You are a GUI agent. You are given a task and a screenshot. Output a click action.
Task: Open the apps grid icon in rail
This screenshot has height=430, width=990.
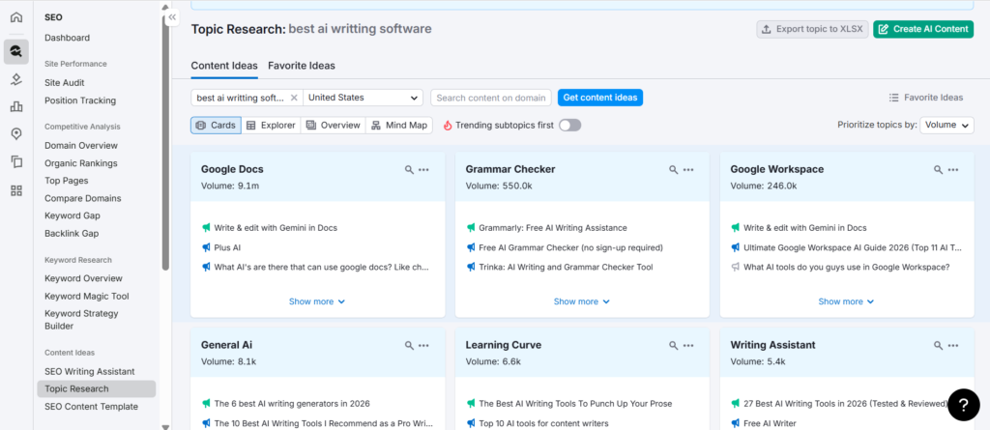16,190
